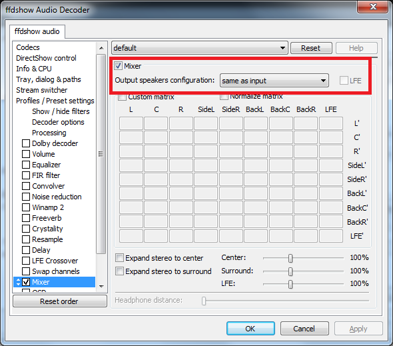Select the Resample filter row
The image size is (393, 346).
pos(47,239)
